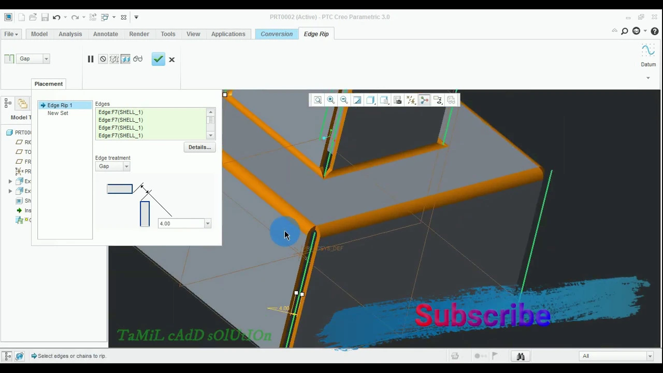
Task: Click the Edges list scroll down arrow
Action: [210, 135]
